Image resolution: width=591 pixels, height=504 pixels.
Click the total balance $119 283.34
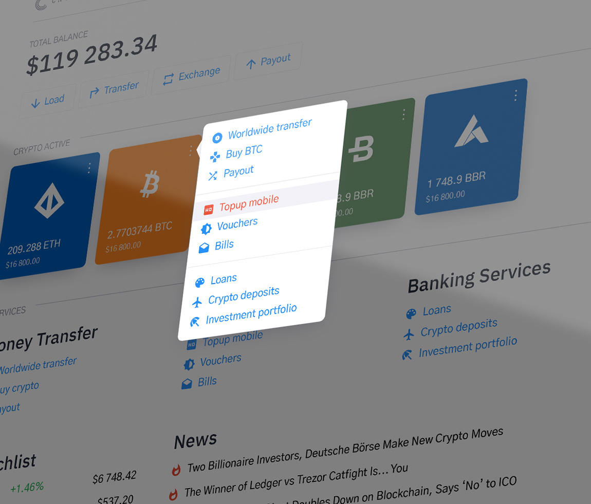click(x=91, y=54)
